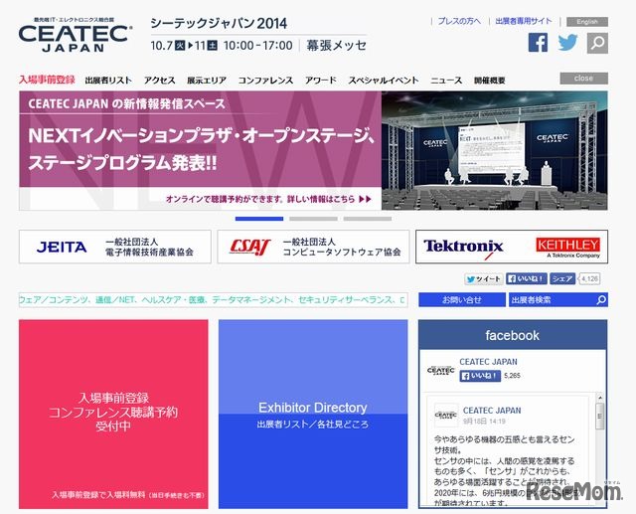Click the シェア share button
Viewport: 636px width, 514px height.
pyautogui.click(x=562, y=278)
